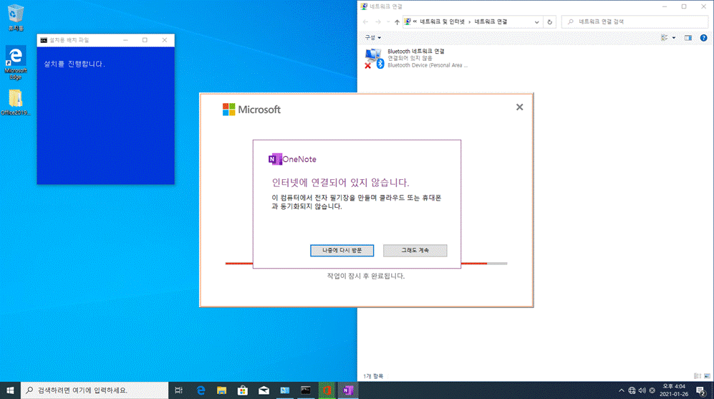Select the Microsoft Edge desktop shortcut

pos(16,63)
